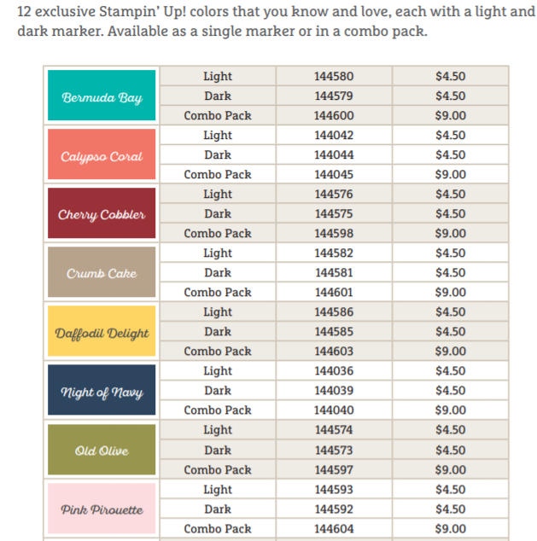Screen dimensions: 537x541
Task: Select Night of Navy Light item 144036
Action: click(x=333, y=371)
